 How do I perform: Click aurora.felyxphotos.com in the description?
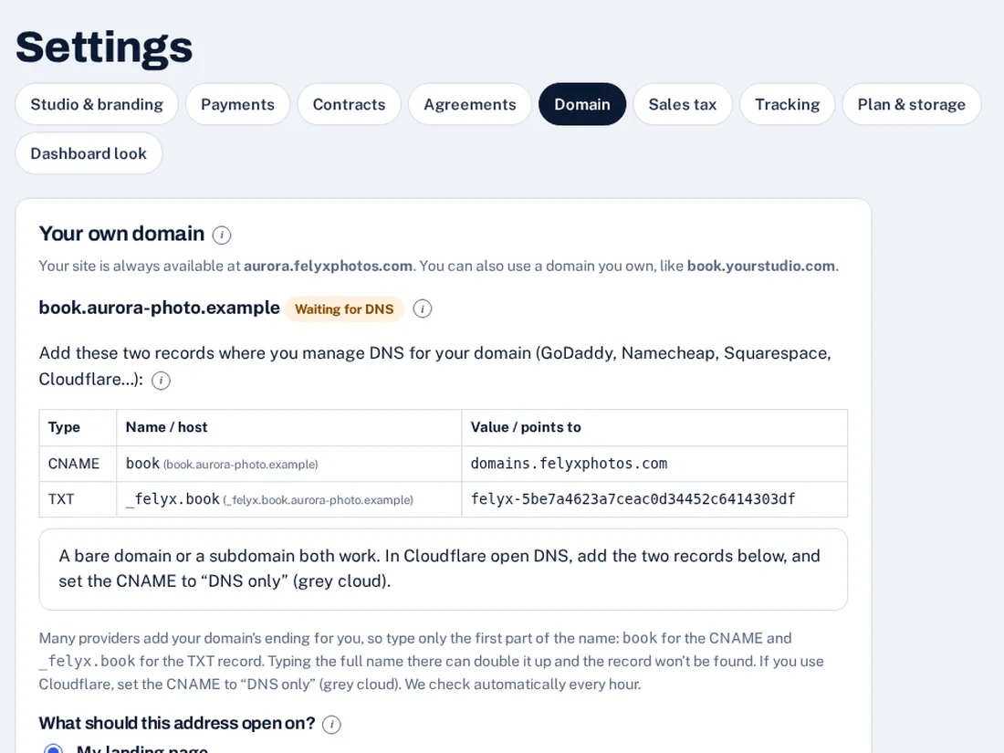(x=328, y=266)
